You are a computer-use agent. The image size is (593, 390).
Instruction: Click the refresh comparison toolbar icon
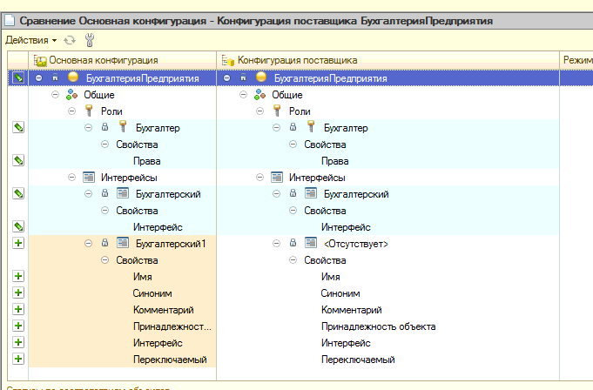click(x=70, y=40)
